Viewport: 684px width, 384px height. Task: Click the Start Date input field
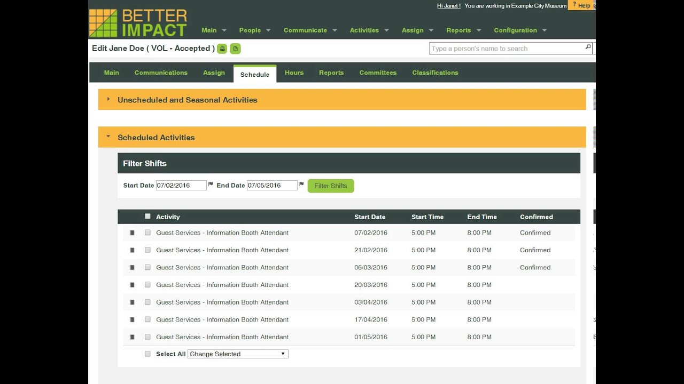tap(181, 185)
